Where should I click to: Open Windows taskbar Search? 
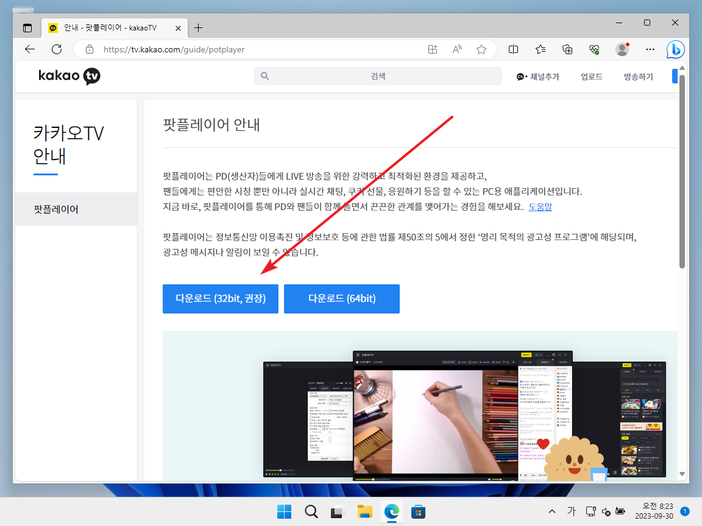tap(311, 511)
